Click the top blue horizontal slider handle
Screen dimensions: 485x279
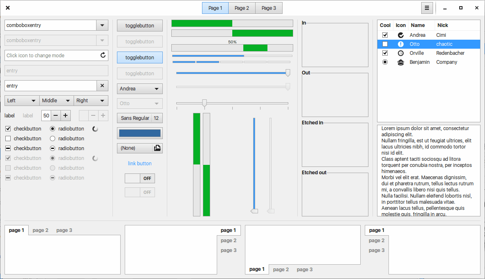point(287,73)
